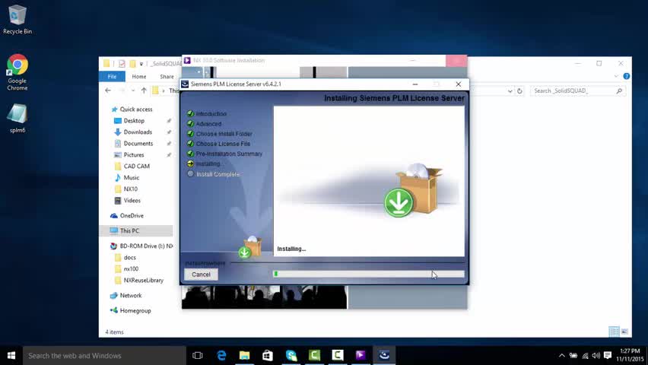
Task: Go back in File Explorer navigation
Action: click(x=108, y=90)
